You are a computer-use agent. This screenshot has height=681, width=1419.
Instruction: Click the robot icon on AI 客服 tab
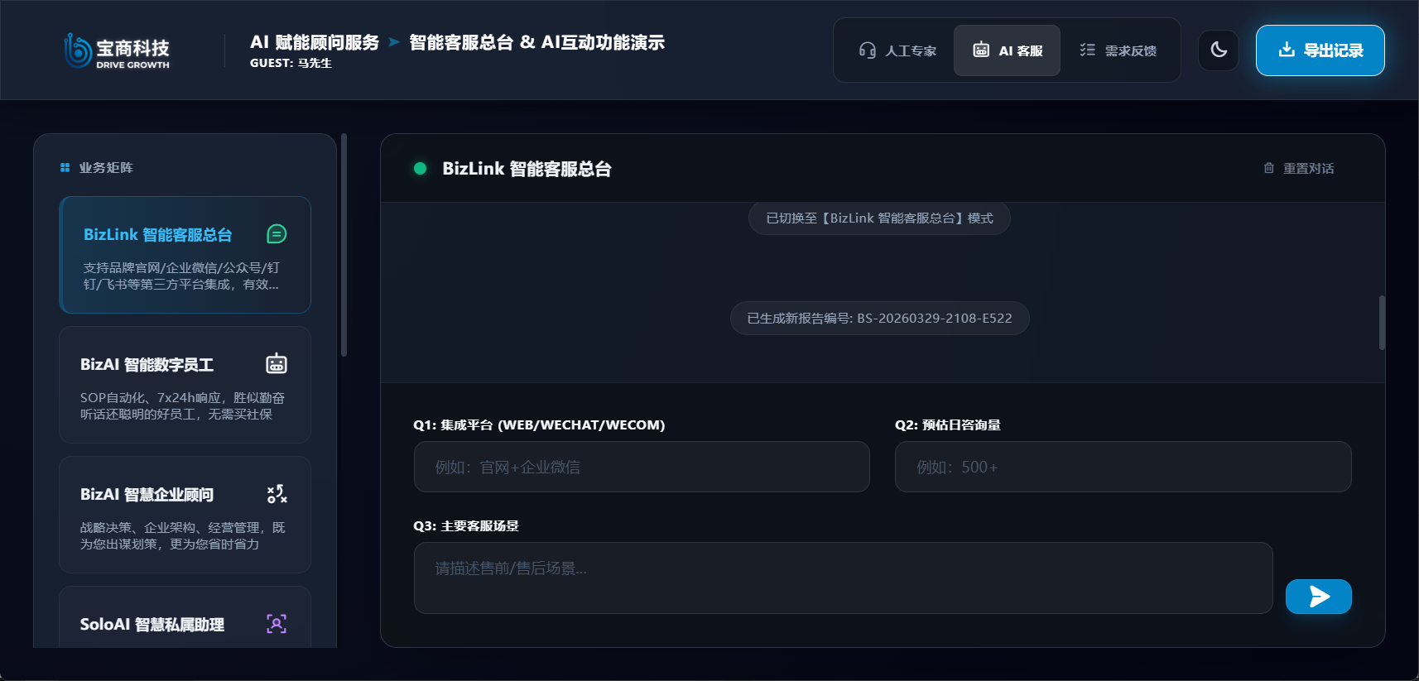[981, 50]
